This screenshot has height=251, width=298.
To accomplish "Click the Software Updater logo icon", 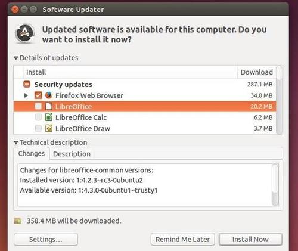I will [x=25, y=33].
